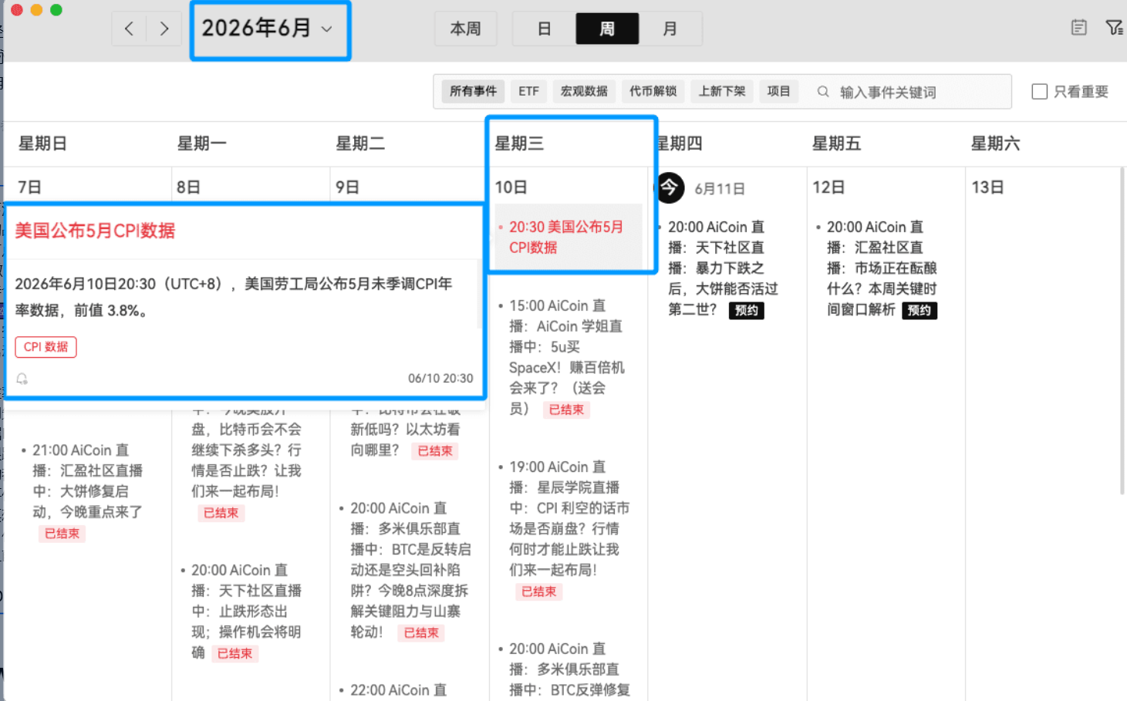
Task: Click the 本周 this-week button
Action: (x=465, y=29)
